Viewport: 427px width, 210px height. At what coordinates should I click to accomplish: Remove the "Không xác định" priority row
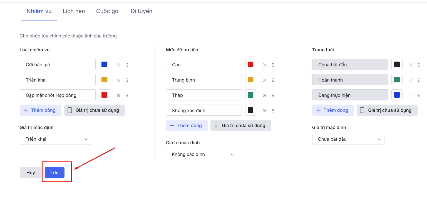(265, 111)
